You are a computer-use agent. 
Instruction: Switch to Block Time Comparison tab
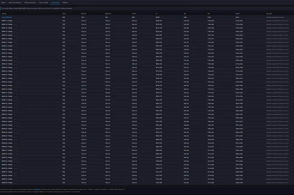[15, 3]
